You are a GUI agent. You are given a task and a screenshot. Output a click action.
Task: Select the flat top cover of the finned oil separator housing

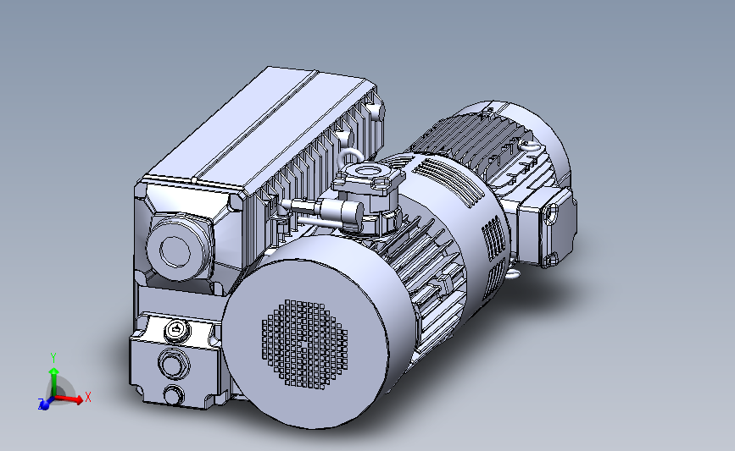(x=257, y=129)
